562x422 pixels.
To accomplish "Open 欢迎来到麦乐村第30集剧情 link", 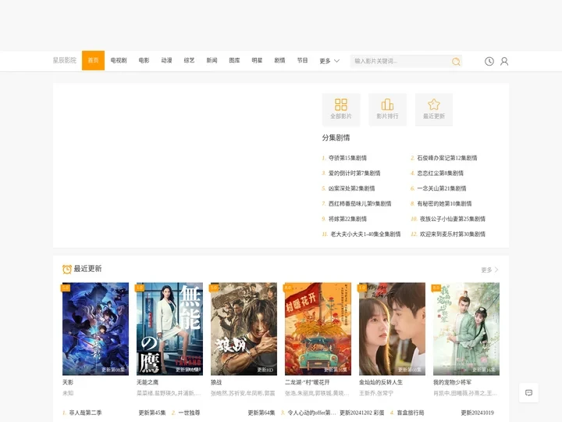I will click(x=452, y=234).
